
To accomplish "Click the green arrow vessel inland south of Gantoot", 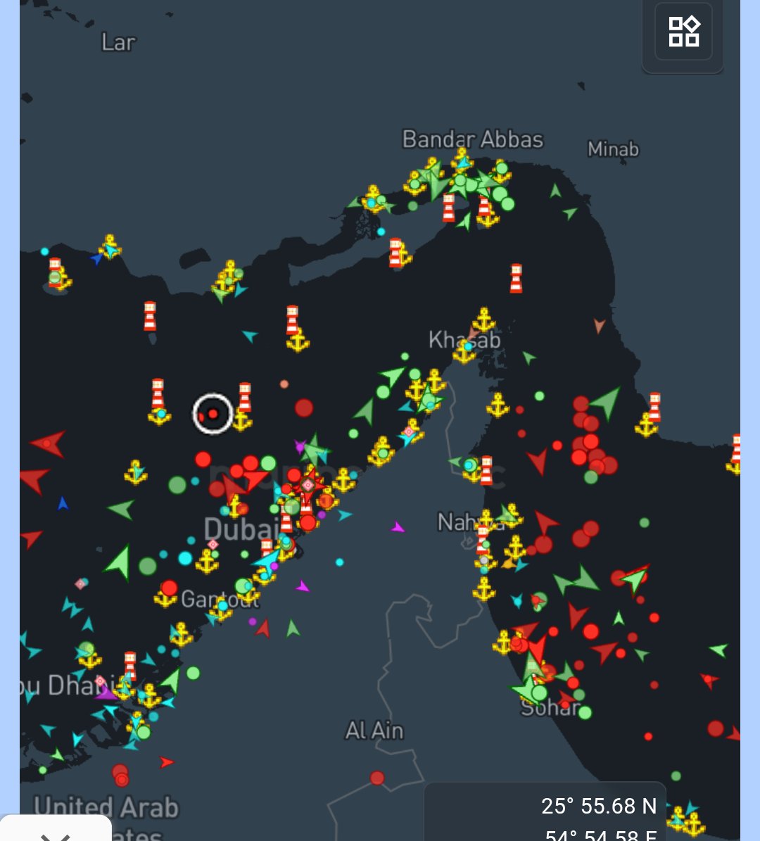I will pos(292,628).
